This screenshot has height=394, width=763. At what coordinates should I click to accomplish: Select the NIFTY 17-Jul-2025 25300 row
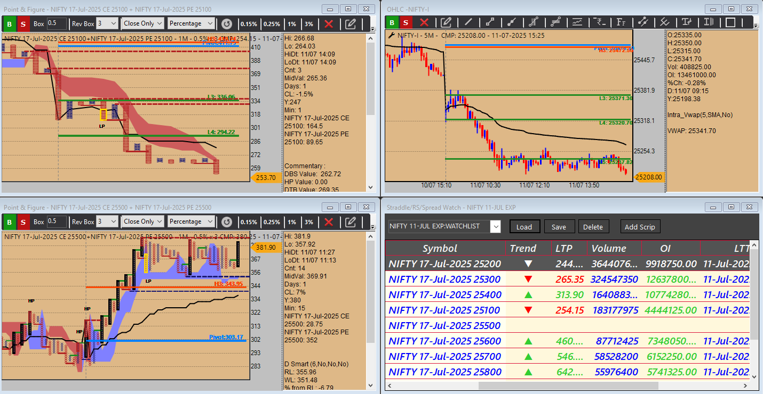click(x=567, y=279)
